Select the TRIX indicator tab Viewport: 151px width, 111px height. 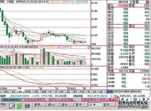point(36,91)
